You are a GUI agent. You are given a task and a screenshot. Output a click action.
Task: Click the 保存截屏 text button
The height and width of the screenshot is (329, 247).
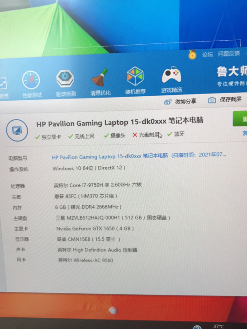230,99
